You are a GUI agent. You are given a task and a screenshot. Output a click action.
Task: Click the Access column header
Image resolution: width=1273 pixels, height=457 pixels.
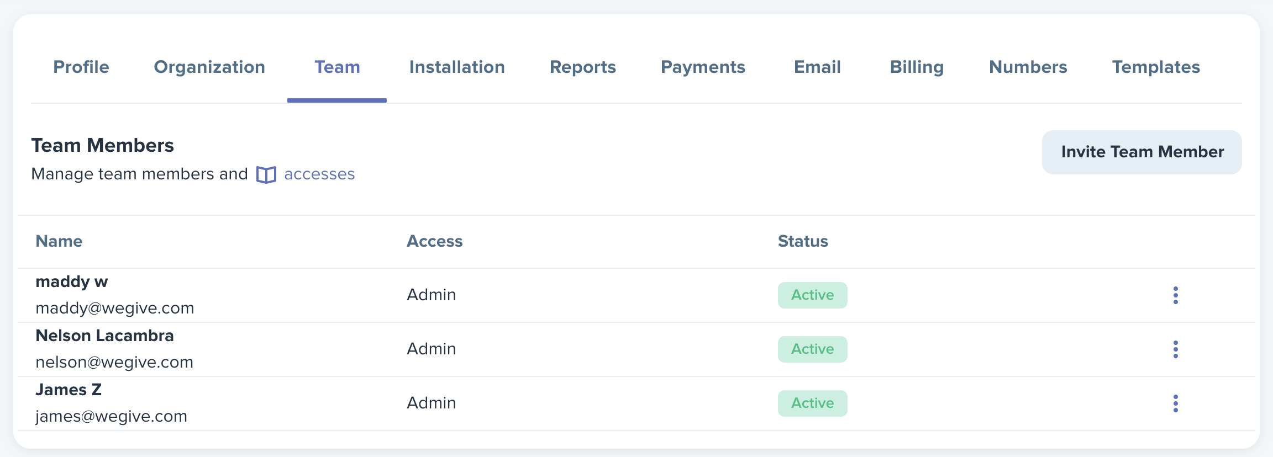[435, 241]
